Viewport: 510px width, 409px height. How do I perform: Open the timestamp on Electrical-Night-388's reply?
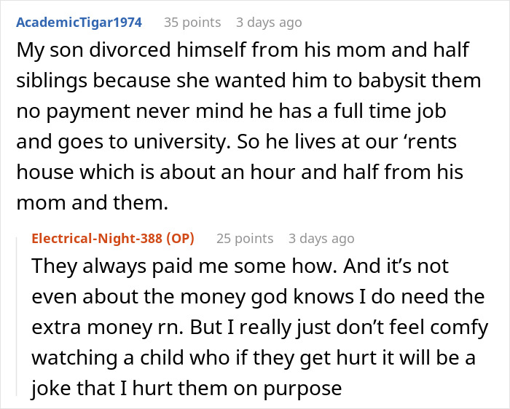(321, 239)
